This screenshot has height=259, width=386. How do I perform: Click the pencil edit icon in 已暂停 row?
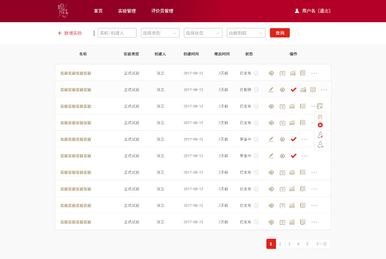click(x=271, y=90)
